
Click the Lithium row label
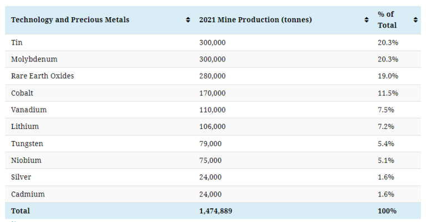(25, 126)
